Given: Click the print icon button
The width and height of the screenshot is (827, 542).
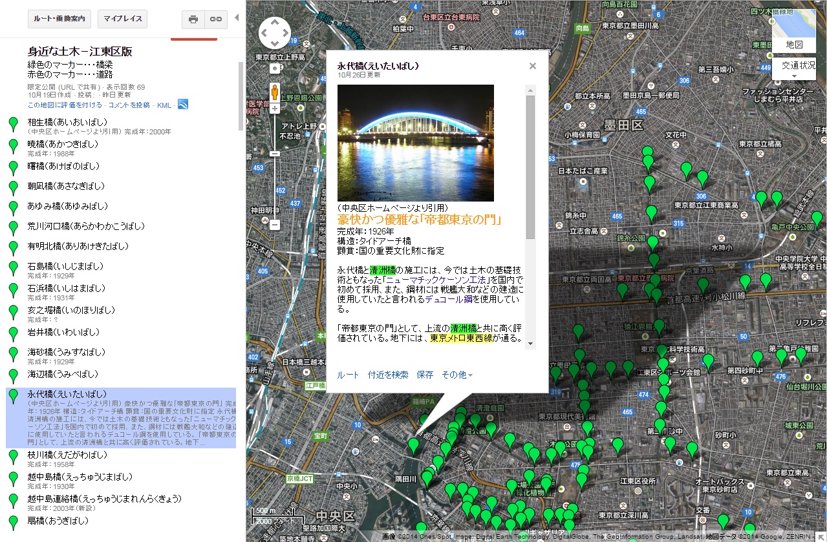Looking at the screenshot, I should 193,19.
